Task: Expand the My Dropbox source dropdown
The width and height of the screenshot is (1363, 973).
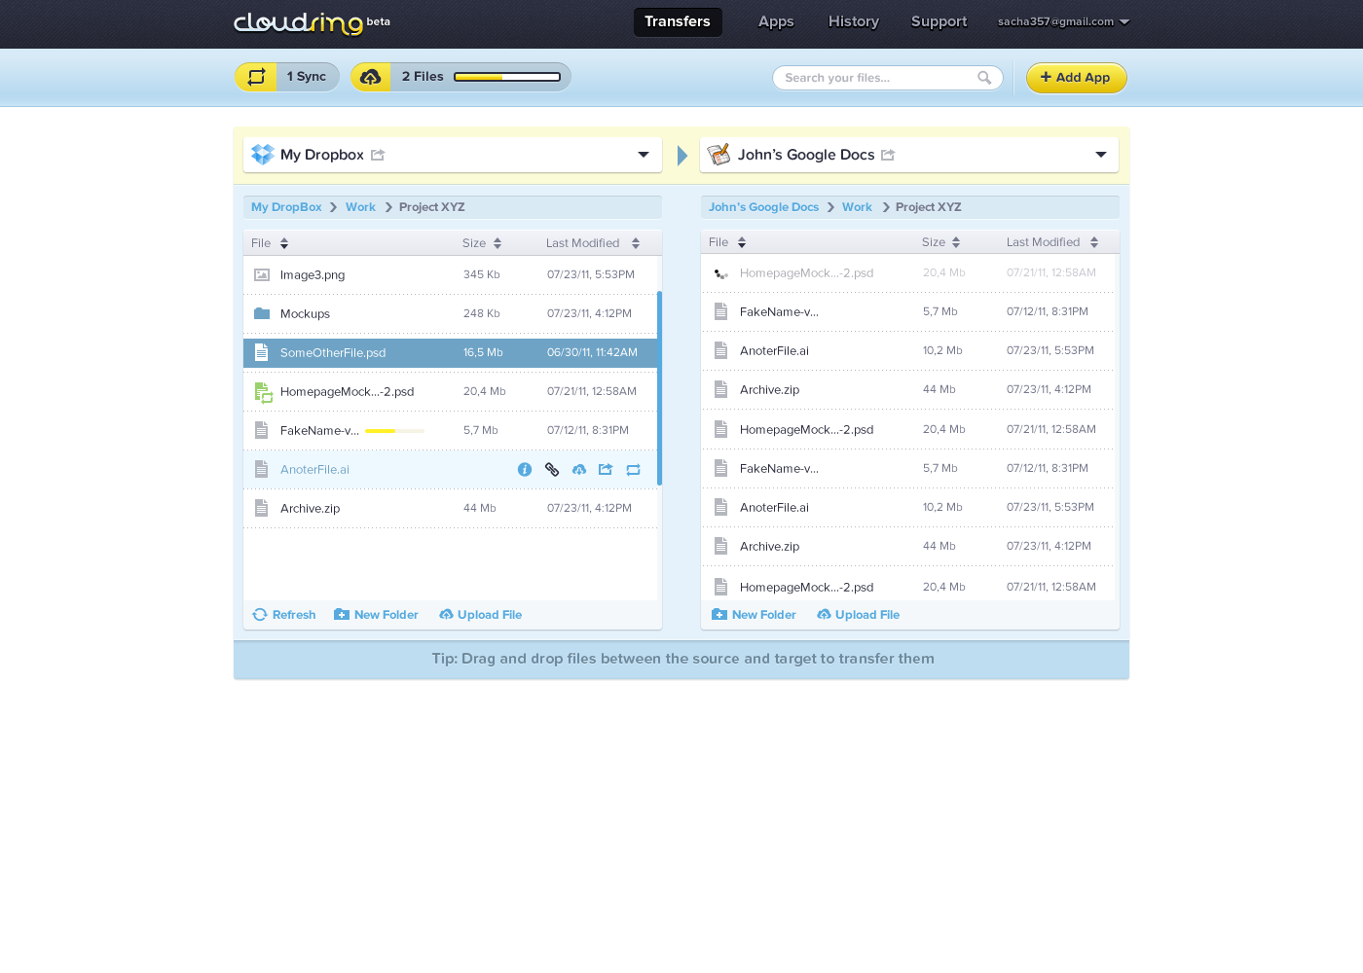Action: pyautogui.click(x=644, y=155)
